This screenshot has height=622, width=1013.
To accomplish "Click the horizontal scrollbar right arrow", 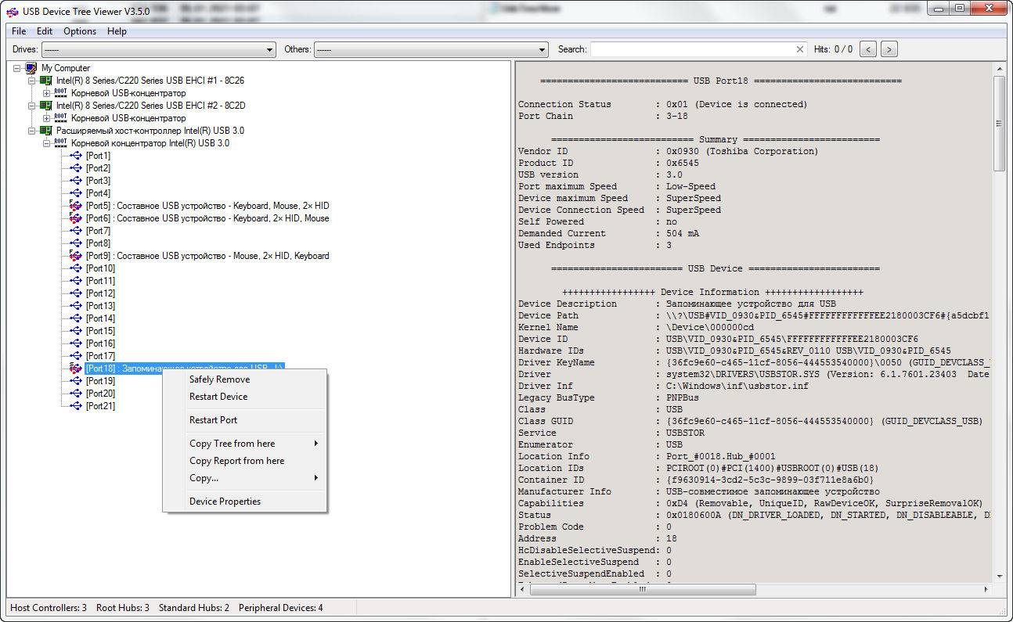I will pos(986,590).
